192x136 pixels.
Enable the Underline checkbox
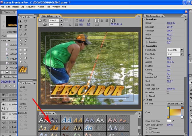[x=168, y=92]
